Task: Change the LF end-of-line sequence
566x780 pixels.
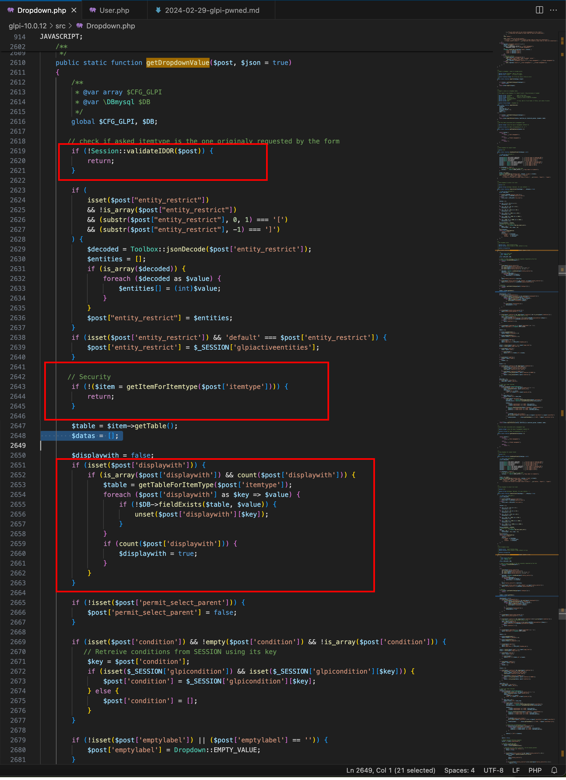Action: click(x=516, y=770)
